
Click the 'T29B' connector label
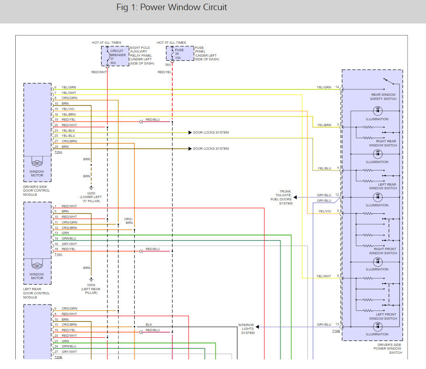tap(58, 357)
